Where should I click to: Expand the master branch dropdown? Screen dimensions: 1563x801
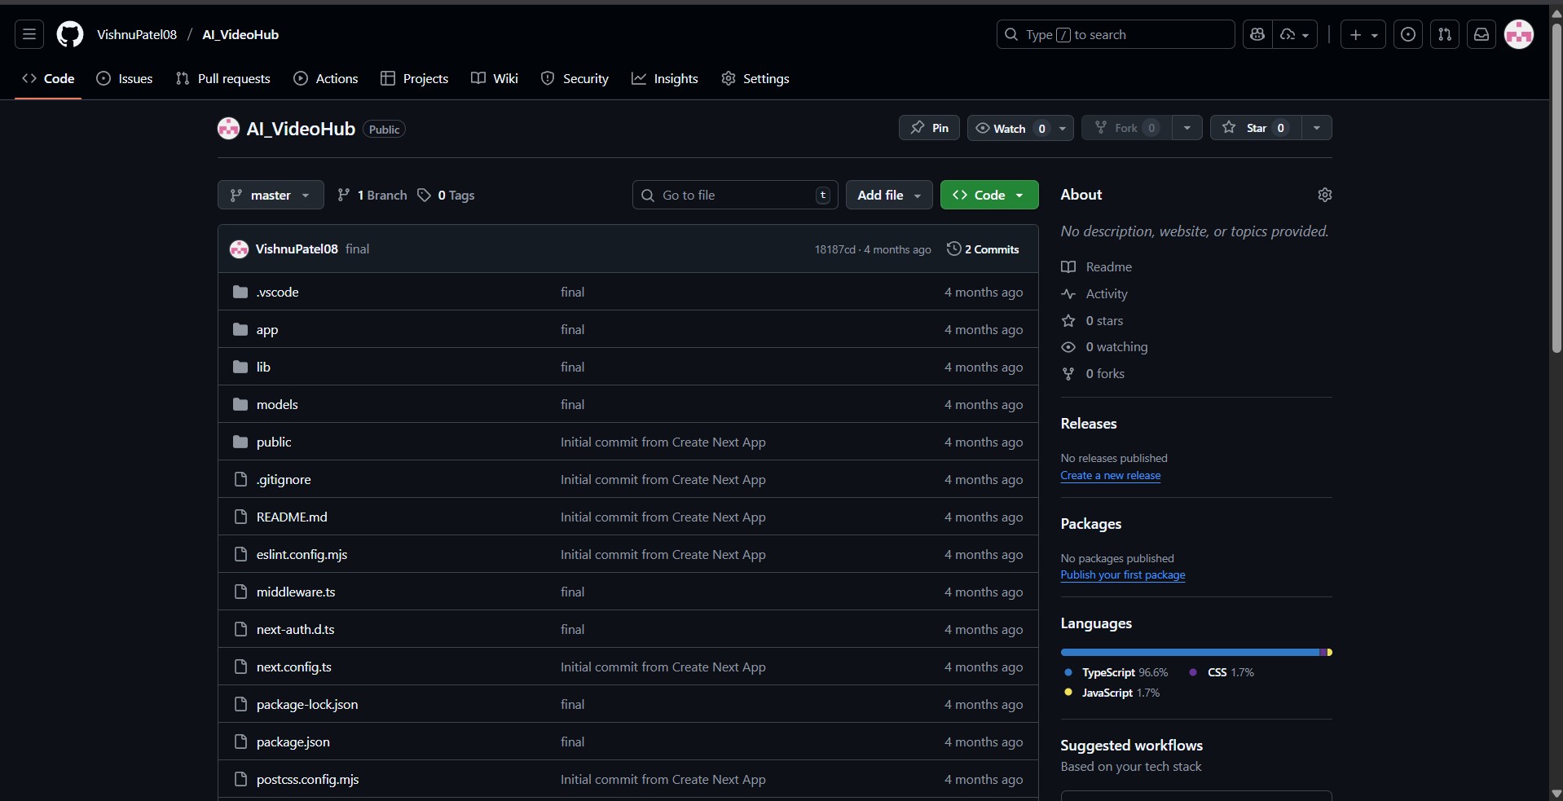271,195
